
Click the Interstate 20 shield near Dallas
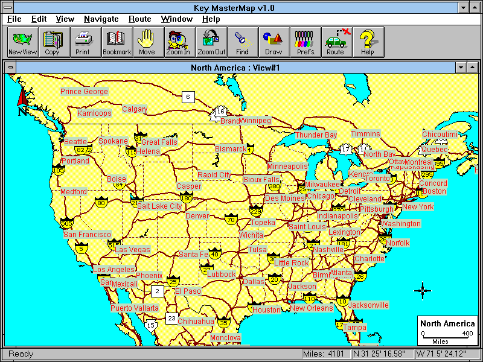(x=275, y=279)
